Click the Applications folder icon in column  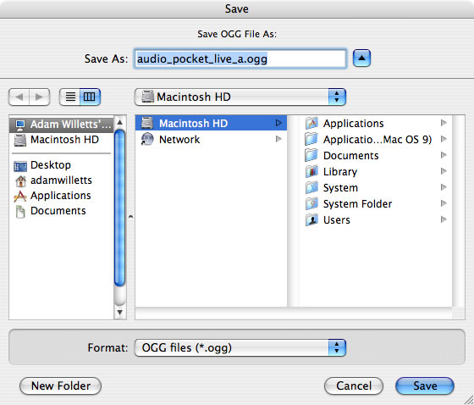pyautogui.click(x=311, y=123)
